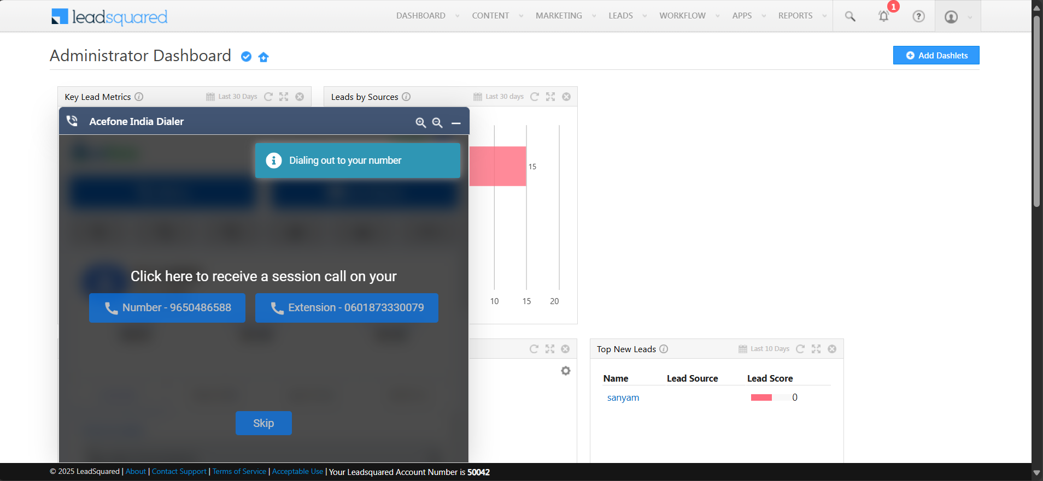Open the About footer link
Image resolution: width=1043 pixels, height=481 pixels.
tap(136, 471)
